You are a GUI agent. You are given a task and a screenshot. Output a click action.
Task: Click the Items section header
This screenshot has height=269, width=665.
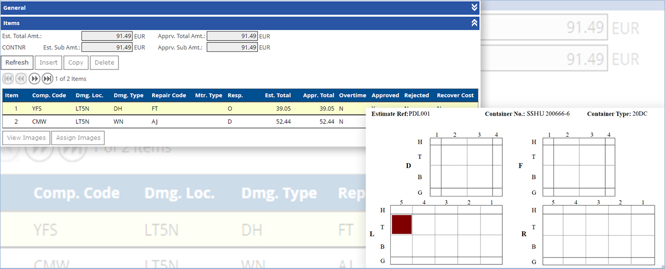[x=208, y=23]
